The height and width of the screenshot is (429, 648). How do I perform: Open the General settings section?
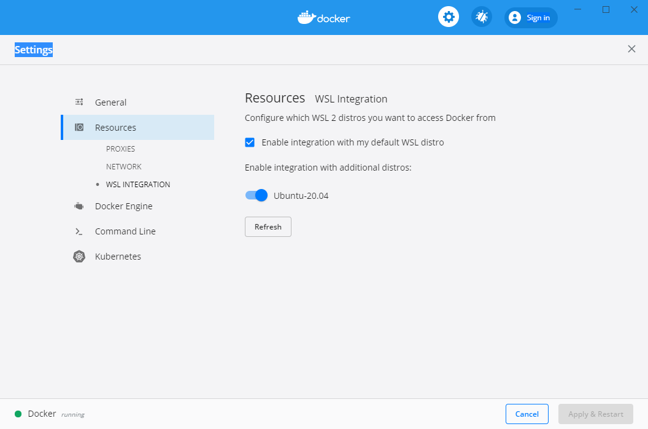click(110, 102)
